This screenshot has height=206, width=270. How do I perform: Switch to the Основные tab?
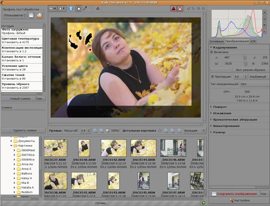(216, 41)
